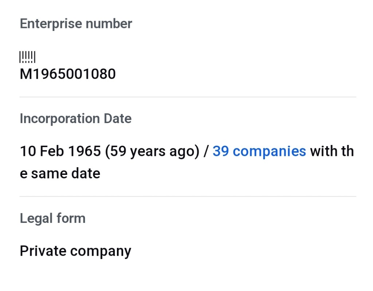
Task: Click the word "Enterprise" in the heading
Action: pyautogui.click(x=51, y=24)
